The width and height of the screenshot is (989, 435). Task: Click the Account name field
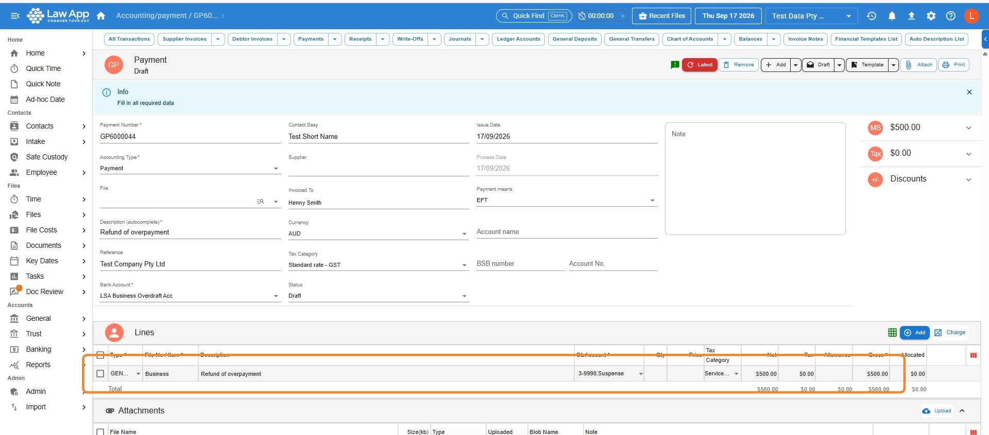pyautogui.click(x=567, y=232)
